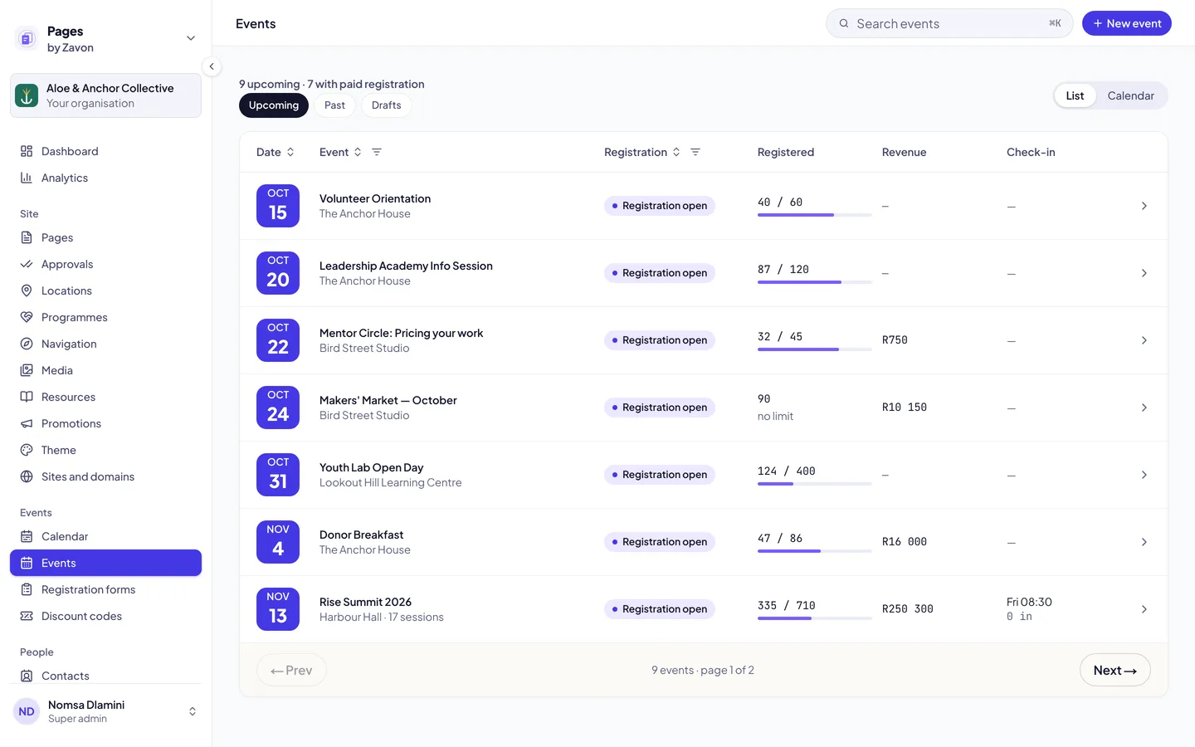Click the Approvals double-check icon
The width and height of the screenshot is (1195, 747).
point(27,264)
